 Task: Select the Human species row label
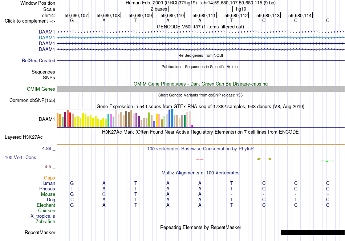point(48,183)
